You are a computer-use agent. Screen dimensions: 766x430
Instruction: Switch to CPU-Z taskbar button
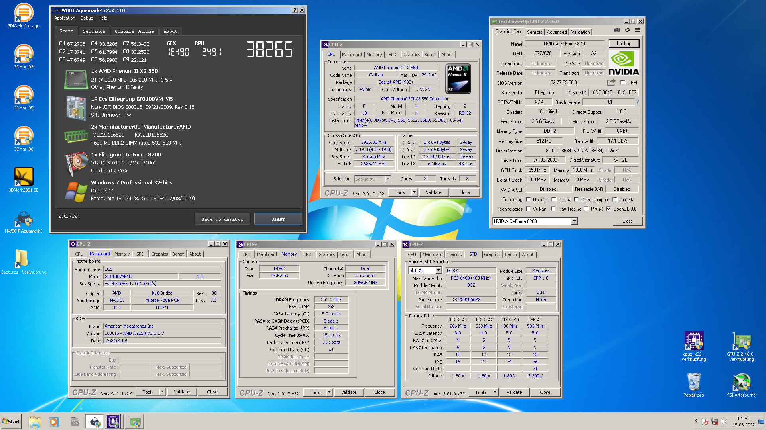click(x=113, y=422)
